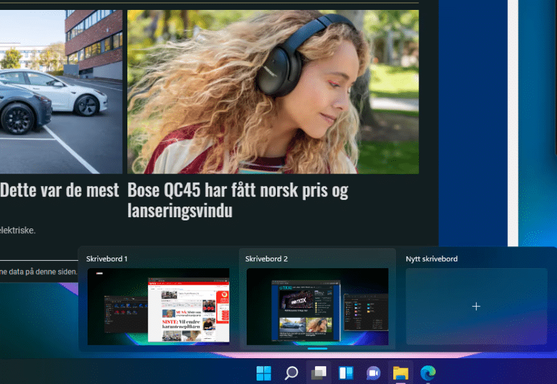The height and width of the screenshot is (384, 557).
Task: Click the Nytt skrivebord label
Action: (432, 259)
